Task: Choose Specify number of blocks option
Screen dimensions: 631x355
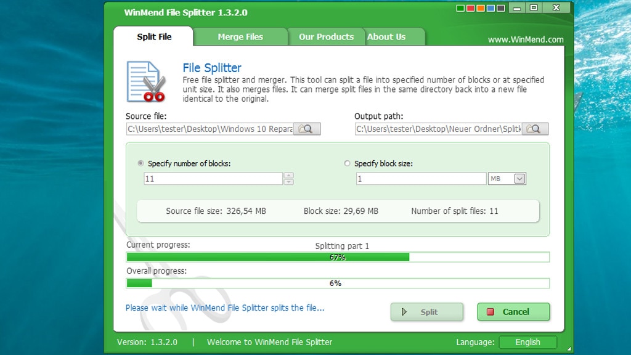Action: [x=140, y=163]
